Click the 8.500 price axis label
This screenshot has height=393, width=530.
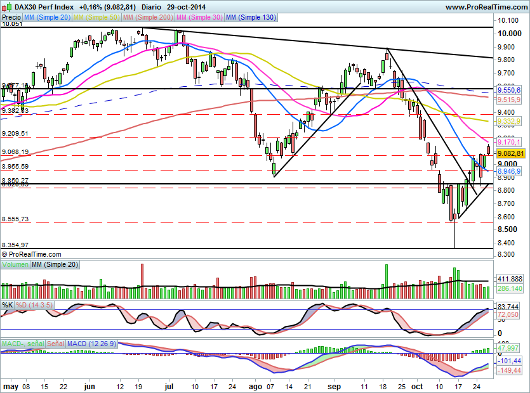(507, 229)
